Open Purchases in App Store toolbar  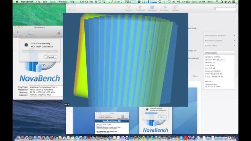pos(164,8)
